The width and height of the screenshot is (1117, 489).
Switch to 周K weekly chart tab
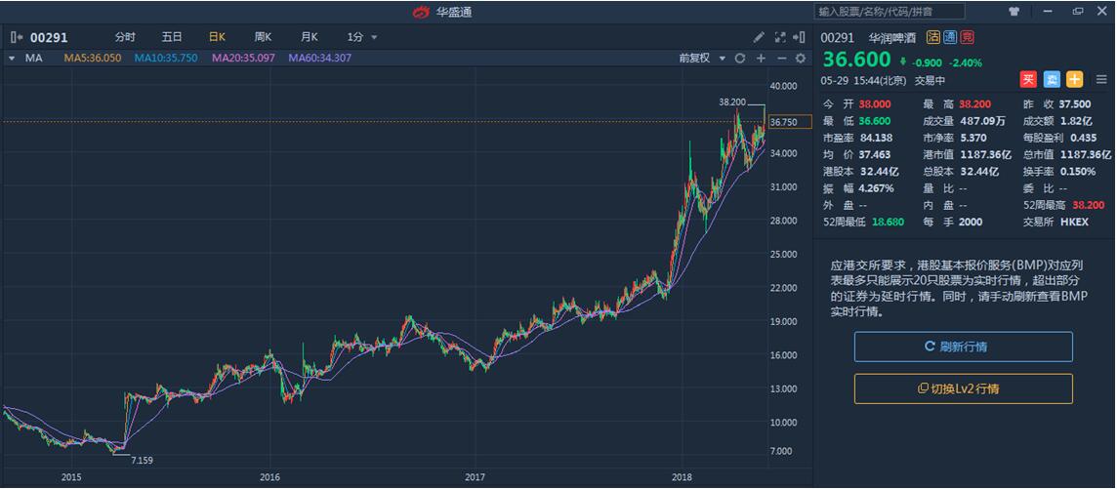pos(263,37)
